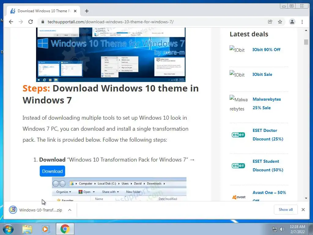Share this page using share icon
This screenshot has width=313, height=235.
point(270,22)
